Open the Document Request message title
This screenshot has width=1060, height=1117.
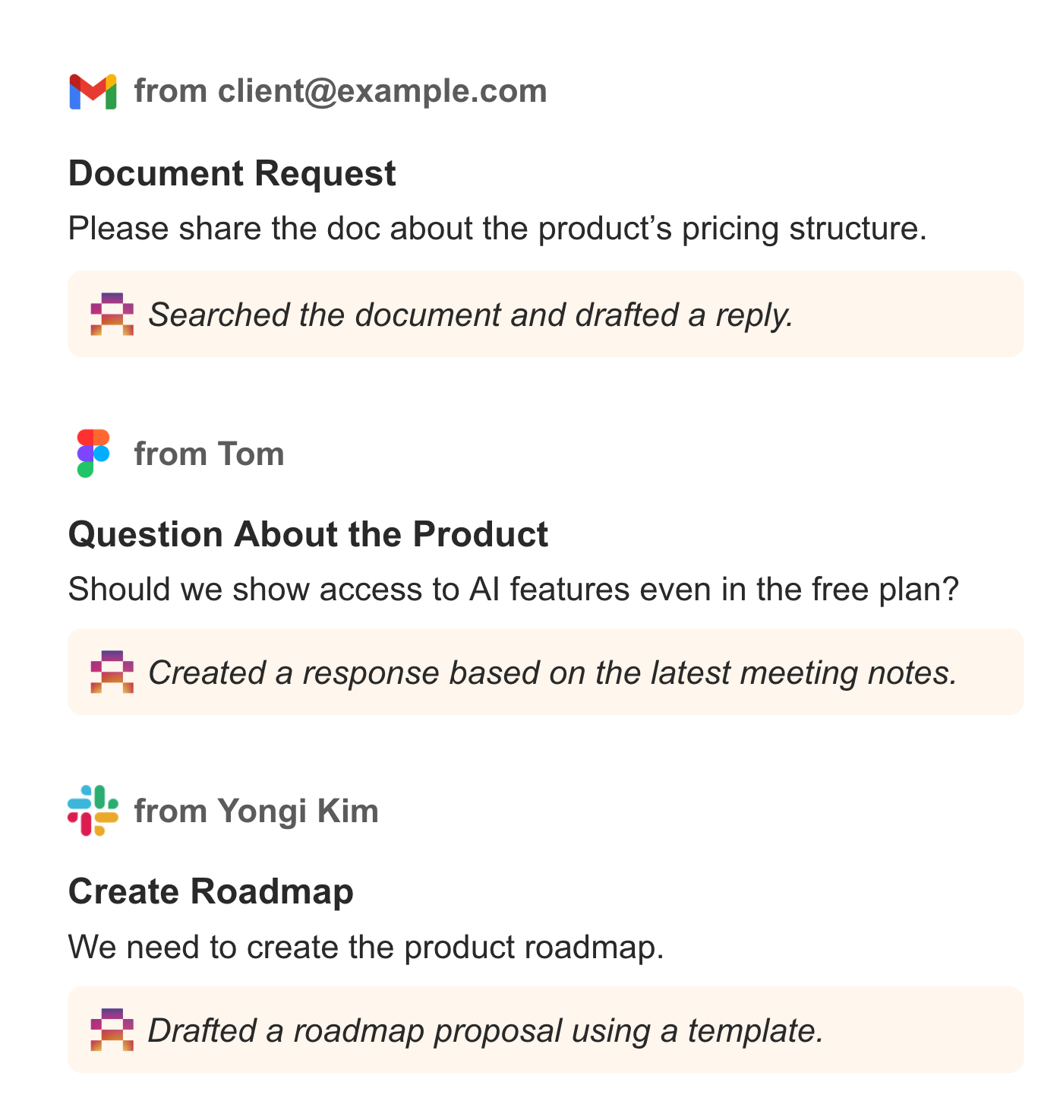click(232, 173)
